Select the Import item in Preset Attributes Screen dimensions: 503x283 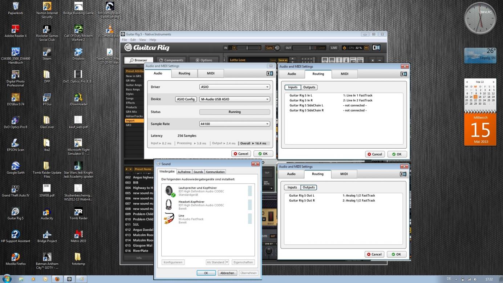coord(134,121)
